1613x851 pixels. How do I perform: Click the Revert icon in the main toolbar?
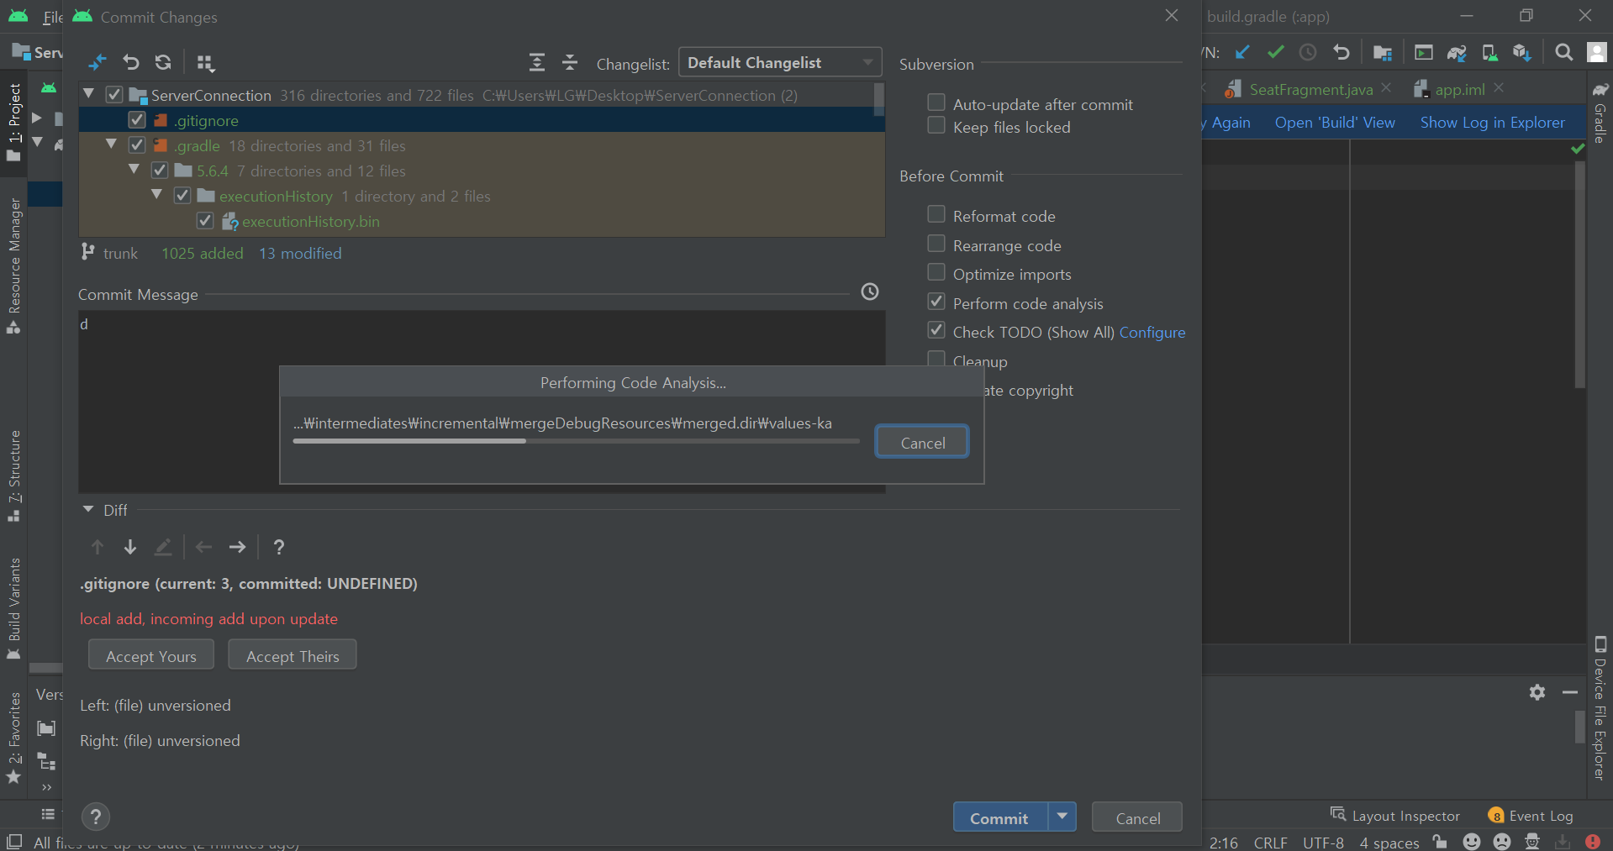tap(1342, 52)
